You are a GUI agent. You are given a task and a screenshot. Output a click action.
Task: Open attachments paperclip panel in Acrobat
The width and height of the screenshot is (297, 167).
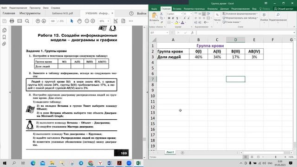(4, 44)
